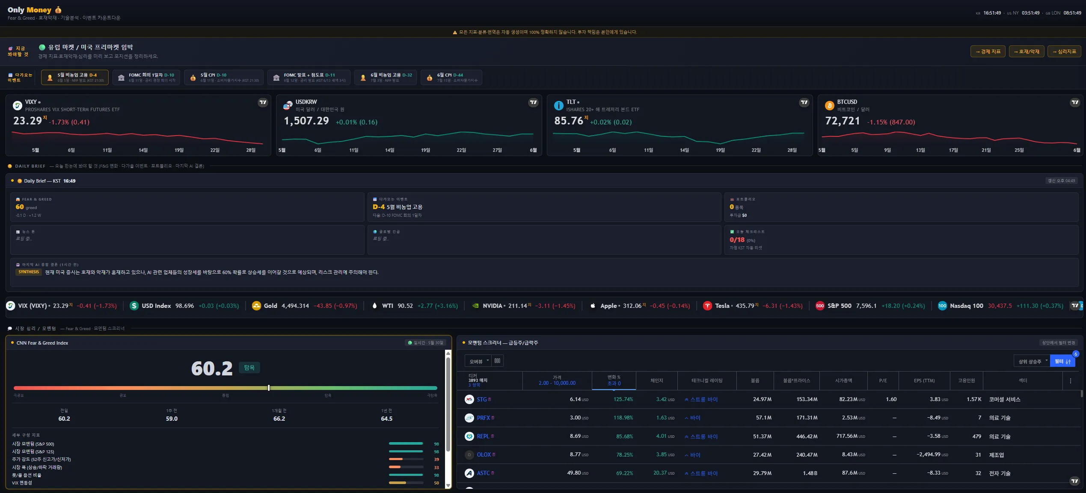Click the USDKRW flag icon
This screenshot has height=493, width=1086.
pos(288,105)
